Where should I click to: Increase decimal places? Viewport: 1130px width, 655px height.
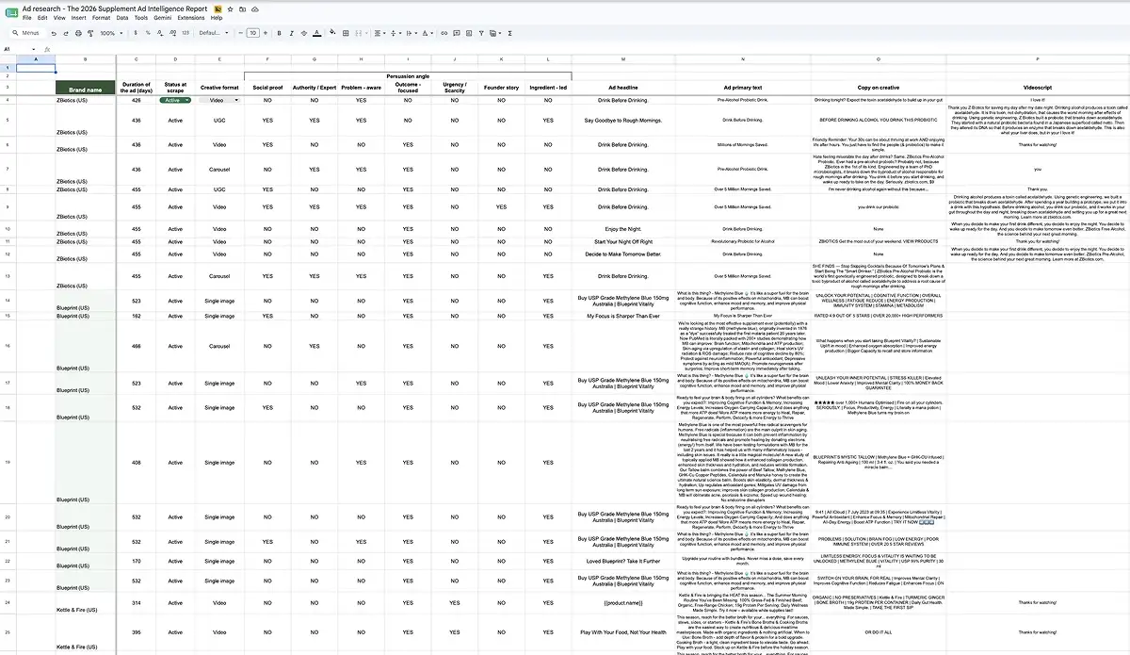pos(172,33)
